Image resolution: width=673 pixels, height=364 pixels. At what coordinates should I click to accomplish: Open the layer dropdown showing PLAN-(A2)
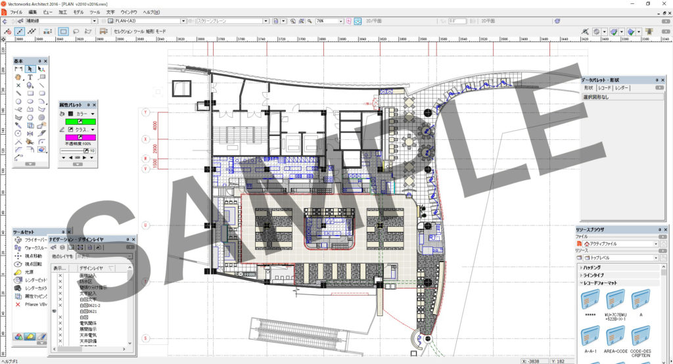point(183,21)
